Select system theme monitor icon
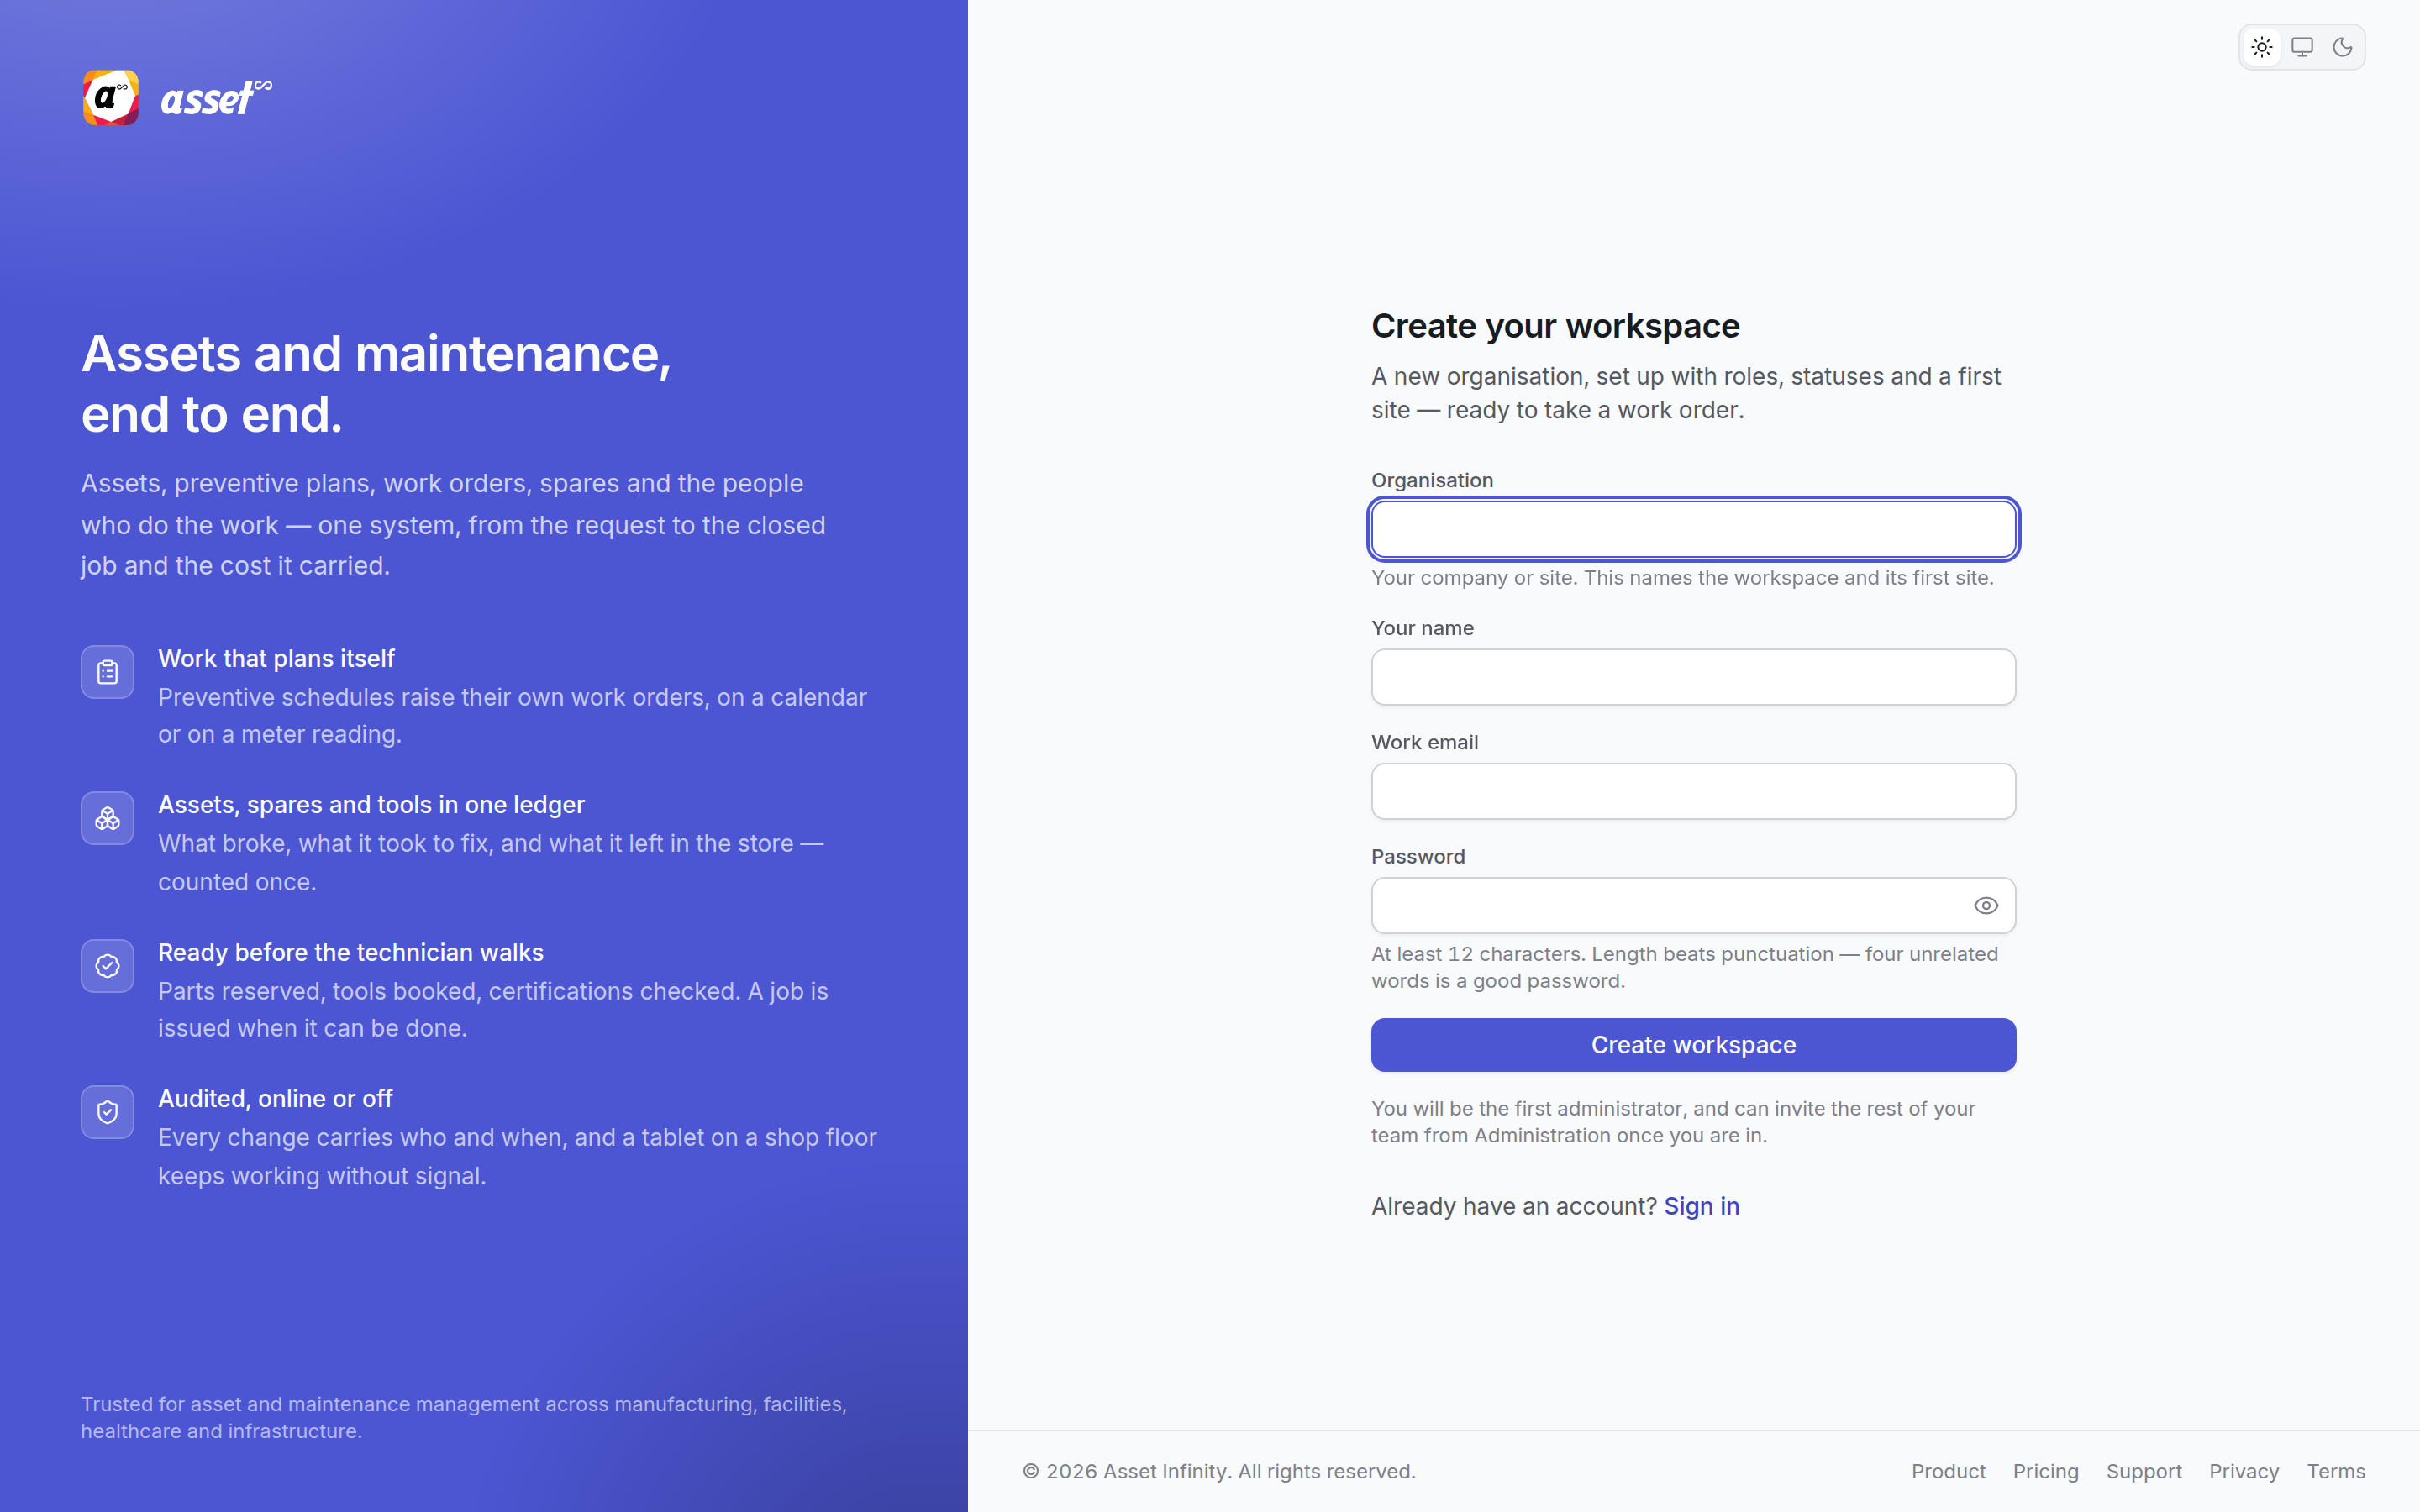The width and height of the screenshot is (2420, 1512). (x=2302, y=47)
